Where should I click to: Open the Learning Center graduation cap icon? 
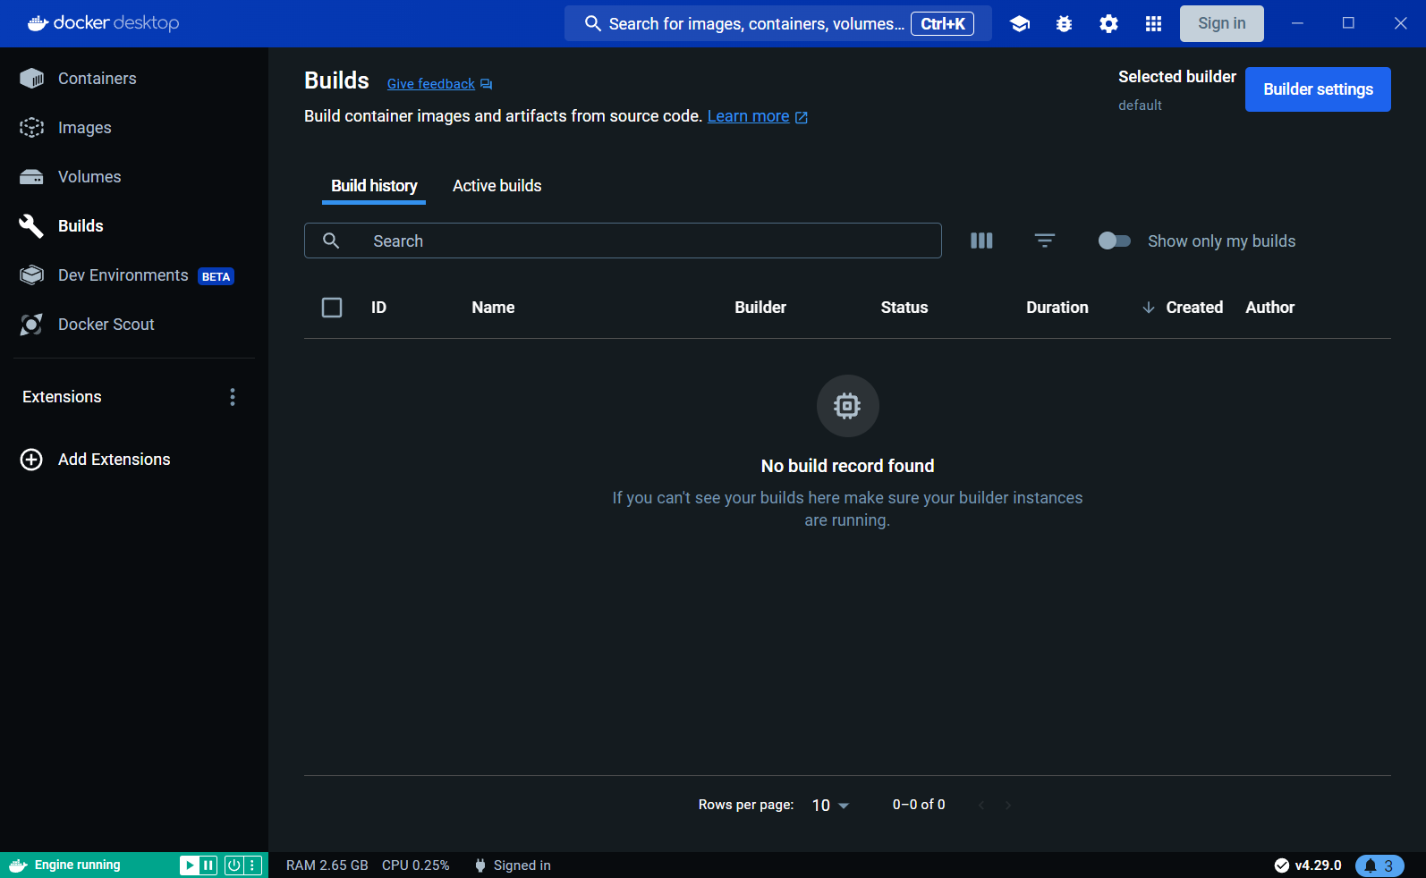tap(1019, 24)
